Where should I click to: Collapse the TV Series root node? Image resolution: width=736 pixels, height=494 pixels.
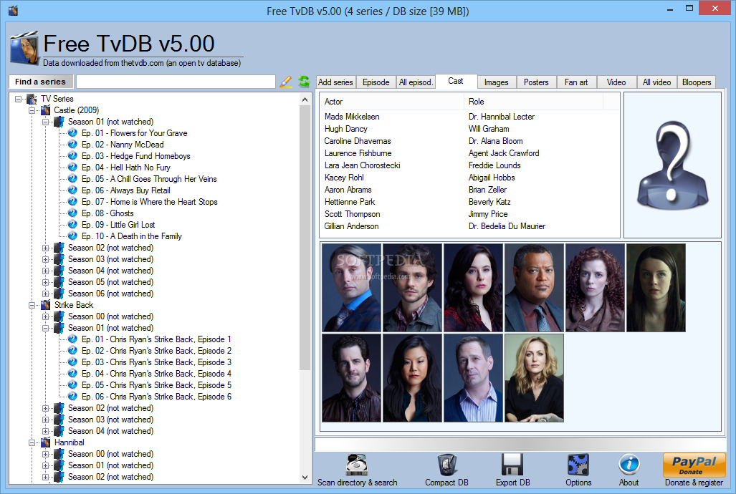click(19, 99)
